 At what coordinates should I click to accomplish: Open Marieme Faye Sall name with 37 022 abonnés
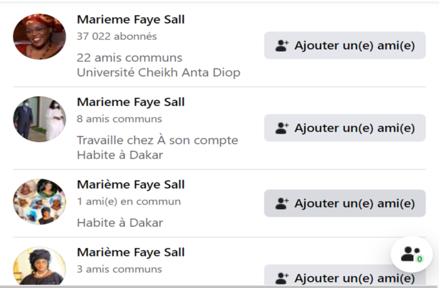click(x=131, y=20)
